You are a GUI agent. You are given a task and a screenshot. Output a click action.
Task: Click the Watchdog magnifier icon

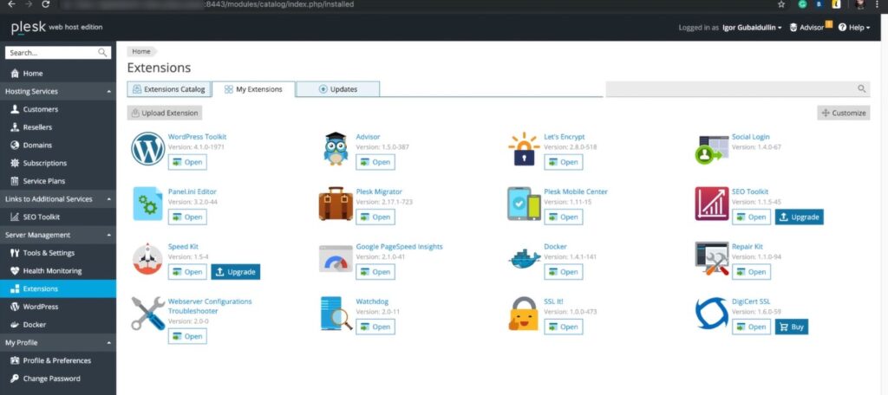point(336,313)
